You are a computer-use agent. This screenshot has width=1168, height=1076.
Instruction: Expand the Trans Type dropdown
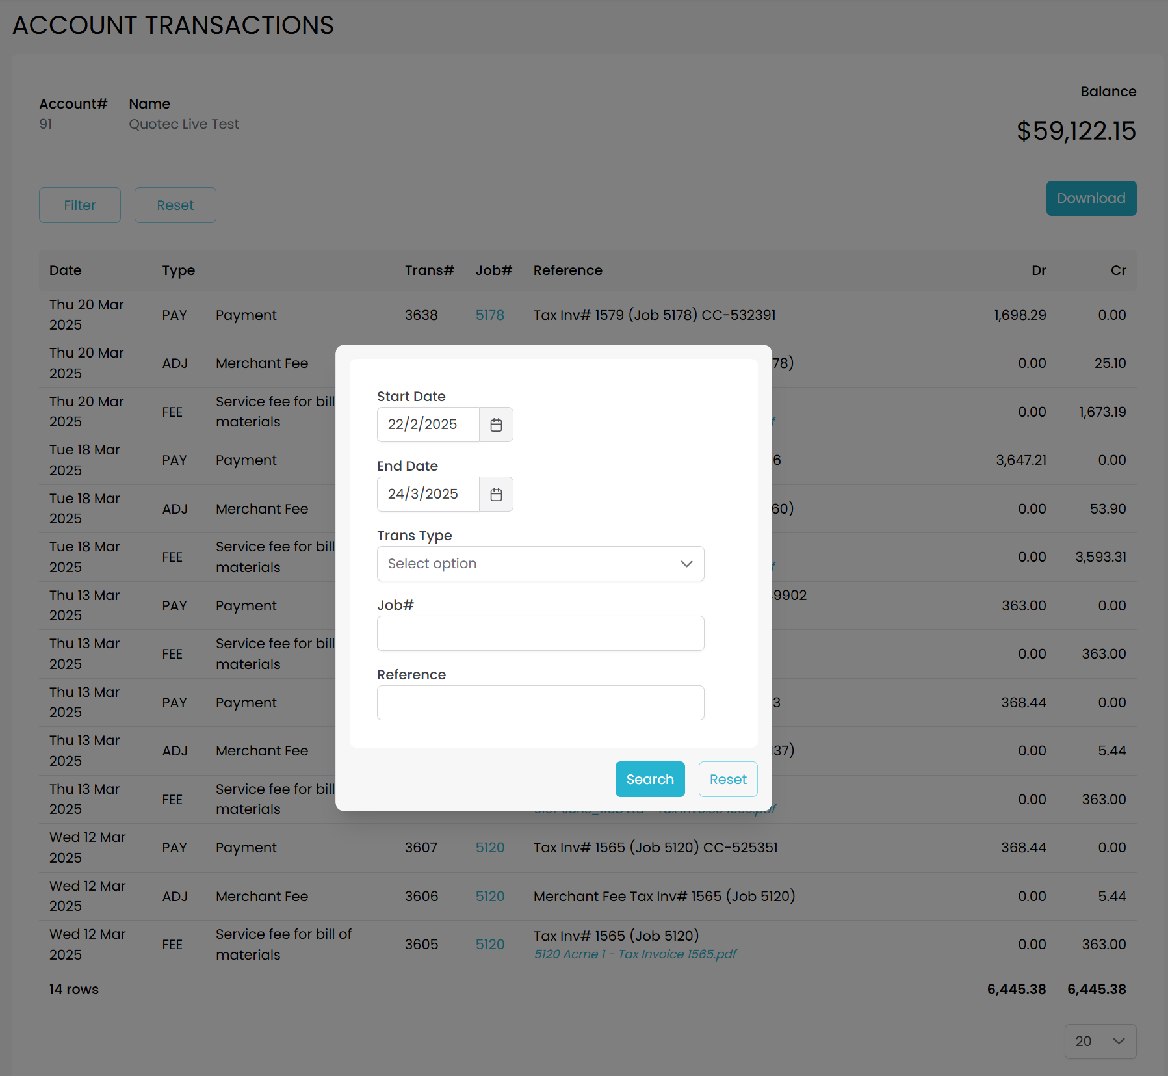click(x=539, y=564)
